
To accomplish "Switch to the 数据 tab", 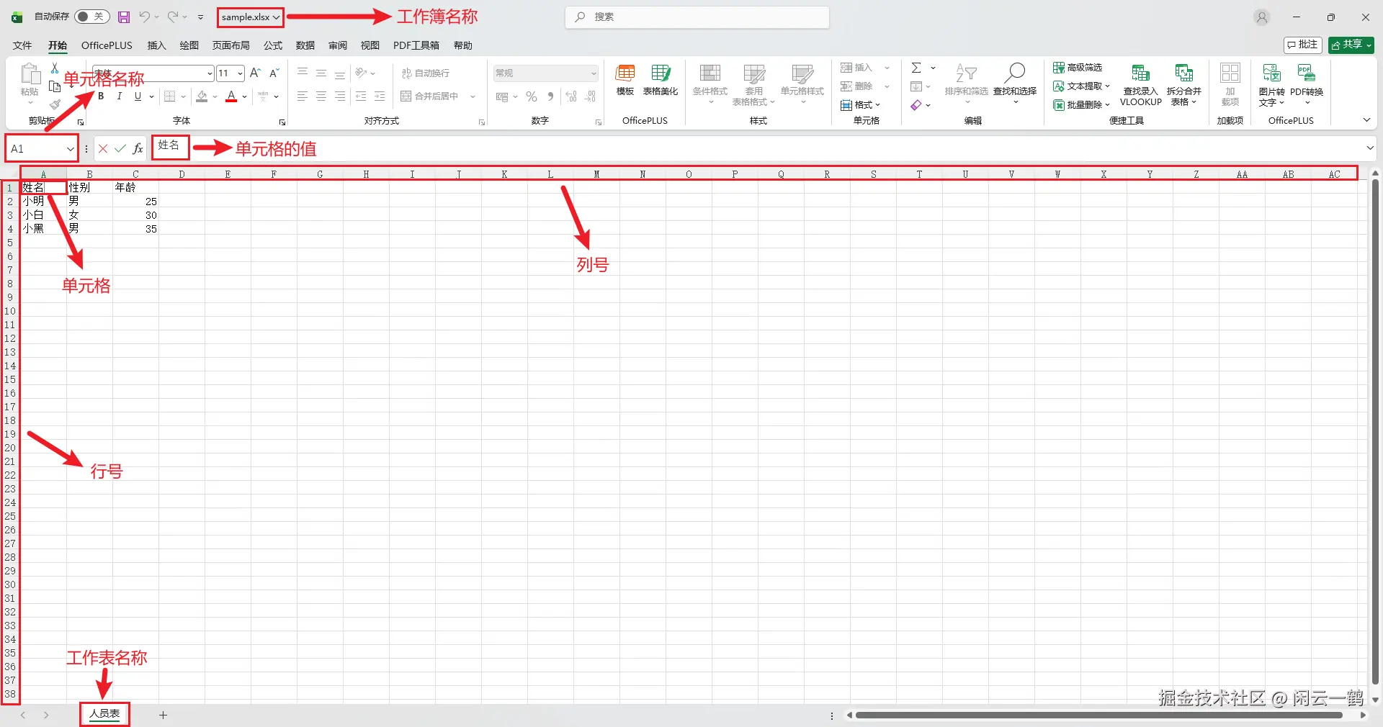I will [x=305, y=45].
